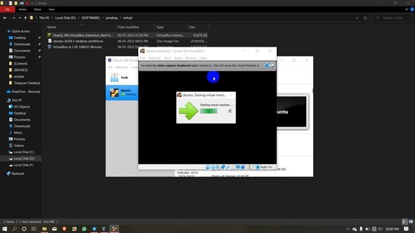This screenshot has width=415, height=233.
Task: Click the display status icon in VM
Action: [x=238, y=167]
